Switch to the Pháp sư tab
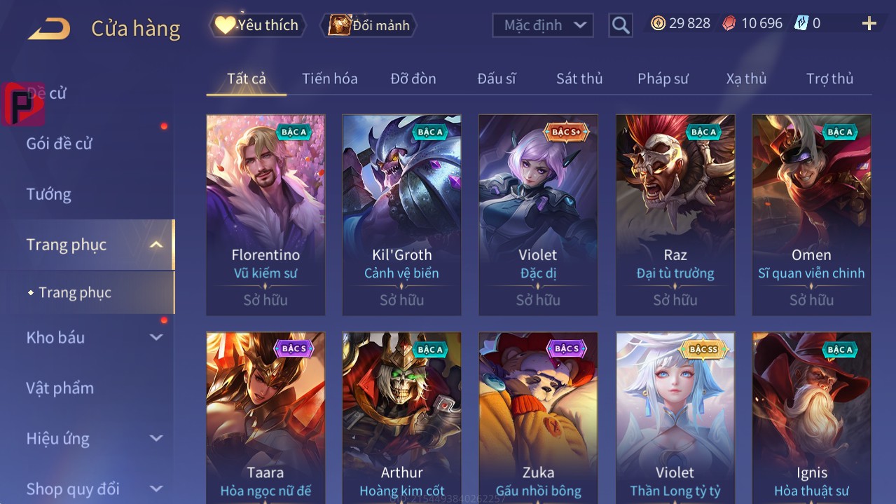This screenshot has width=896, height=504. [x=663, y=79]
